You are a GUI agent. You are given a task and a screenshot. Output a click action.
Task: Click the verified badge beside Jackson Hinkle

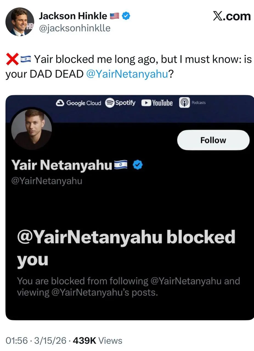click(x=126, y=16)
